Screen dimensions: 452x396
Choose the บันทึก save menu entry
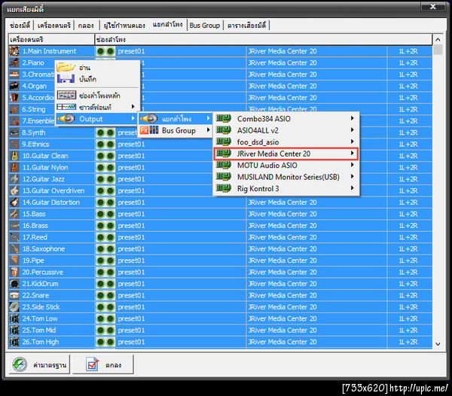97,79
